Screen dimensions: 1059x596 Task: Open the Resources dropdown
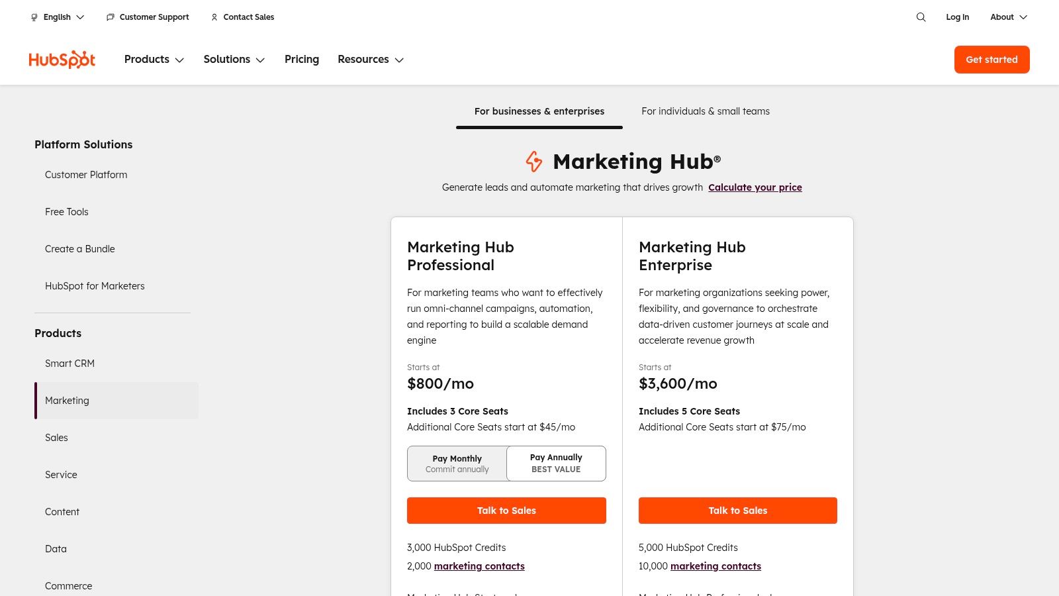370,60
